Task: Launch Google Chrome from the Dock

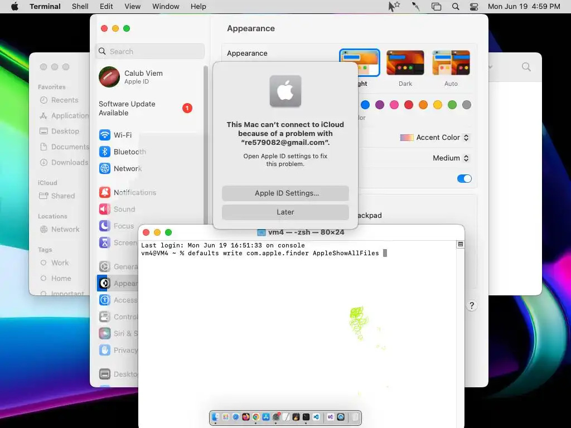Action: (x=255, y=417)
